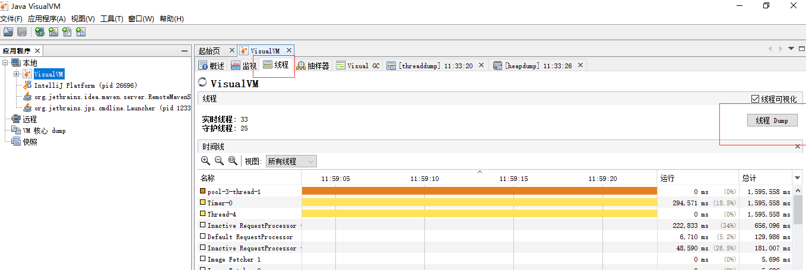Click the Add JMX Connection toolbar icon
The width and height of the screenshot is (806, 270).
[x=53, y=32]
